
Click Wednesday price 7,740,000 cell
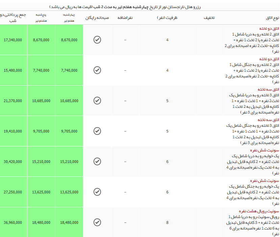[69, 70]
